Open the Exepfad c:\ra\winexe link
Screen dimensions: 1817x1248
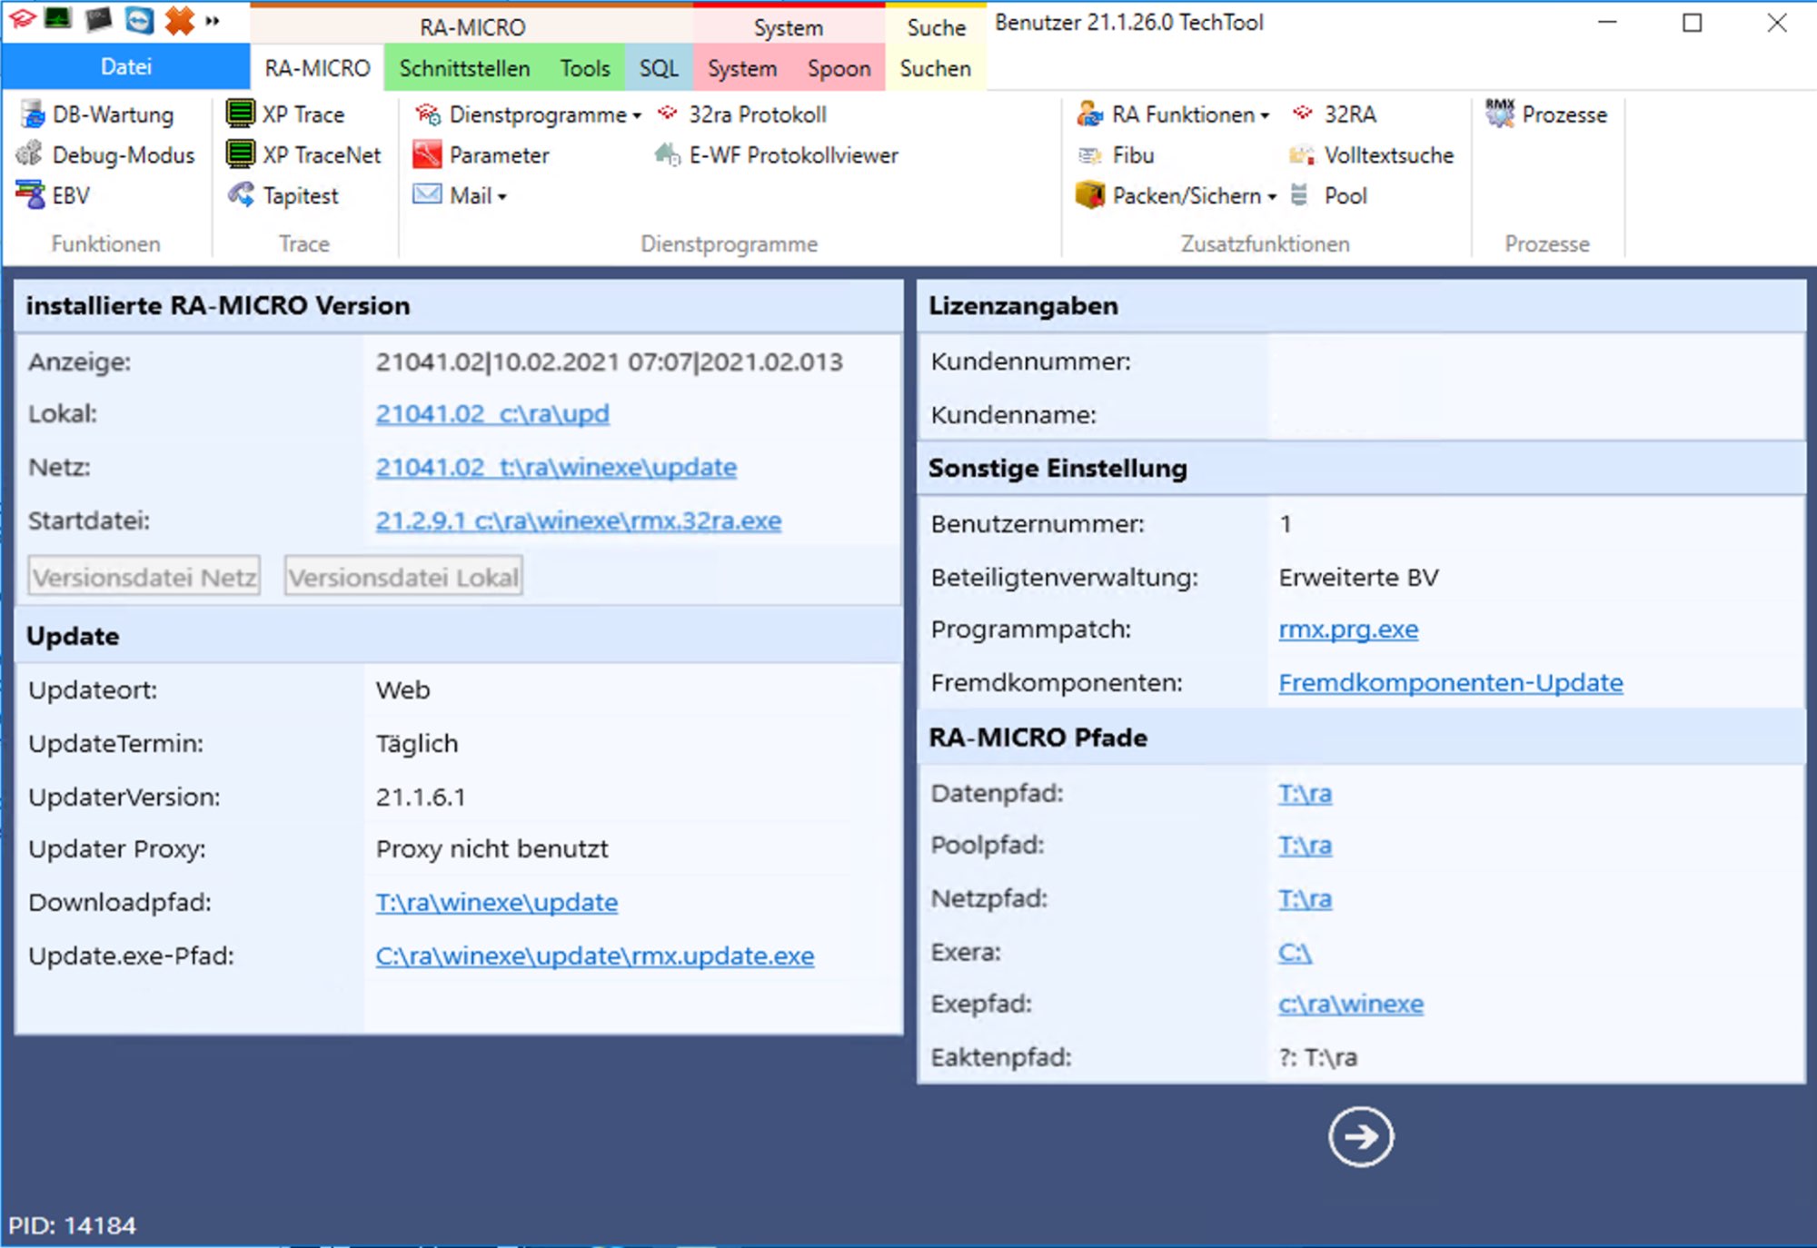pos(1351,1005)
